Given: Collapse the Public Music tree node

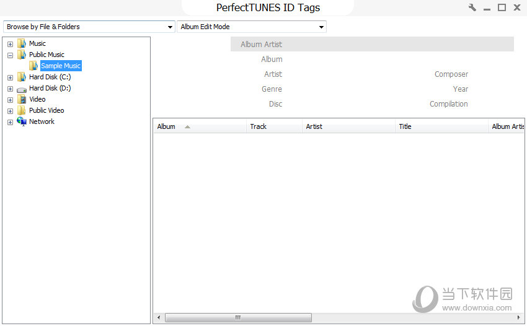Looking at the screenshot, I should [x=10, y=55].
